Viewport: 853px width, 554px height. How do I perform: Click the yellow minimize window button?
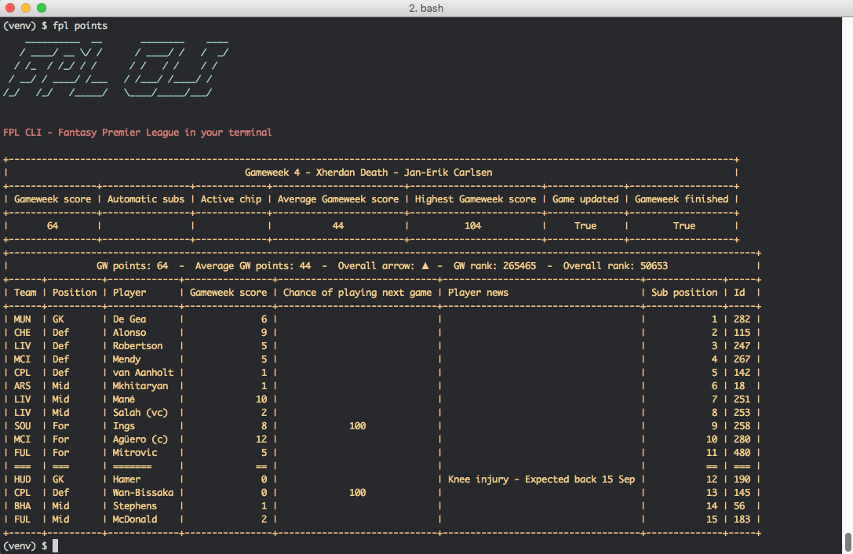click(26, 8)
